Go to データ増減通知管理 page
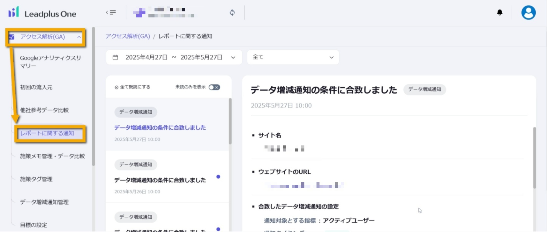Viewport: 547px width, 232px height. 44,202
